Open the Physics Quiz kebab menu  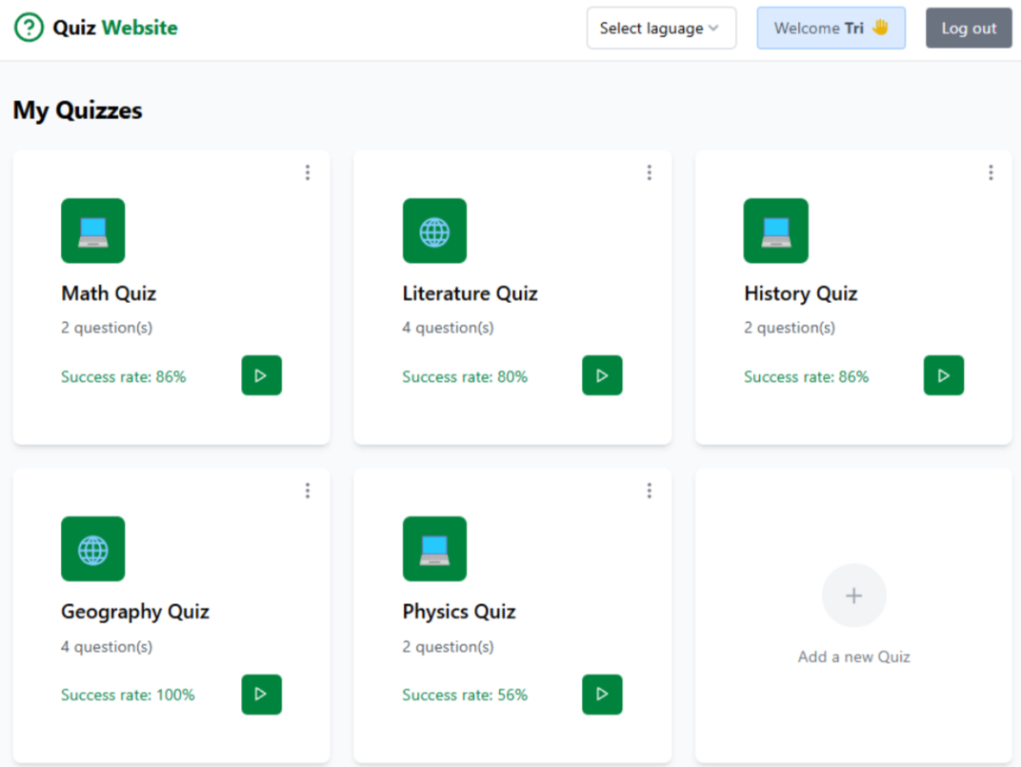click(649, 491)
